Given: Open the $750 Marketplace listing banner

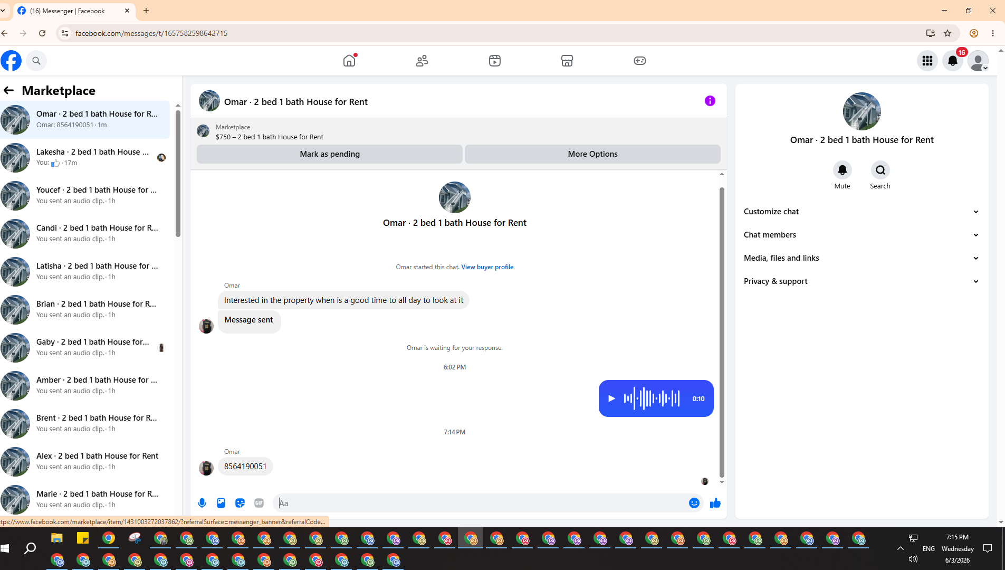Looking at the screenshot, I should click(x=458, y=132).
